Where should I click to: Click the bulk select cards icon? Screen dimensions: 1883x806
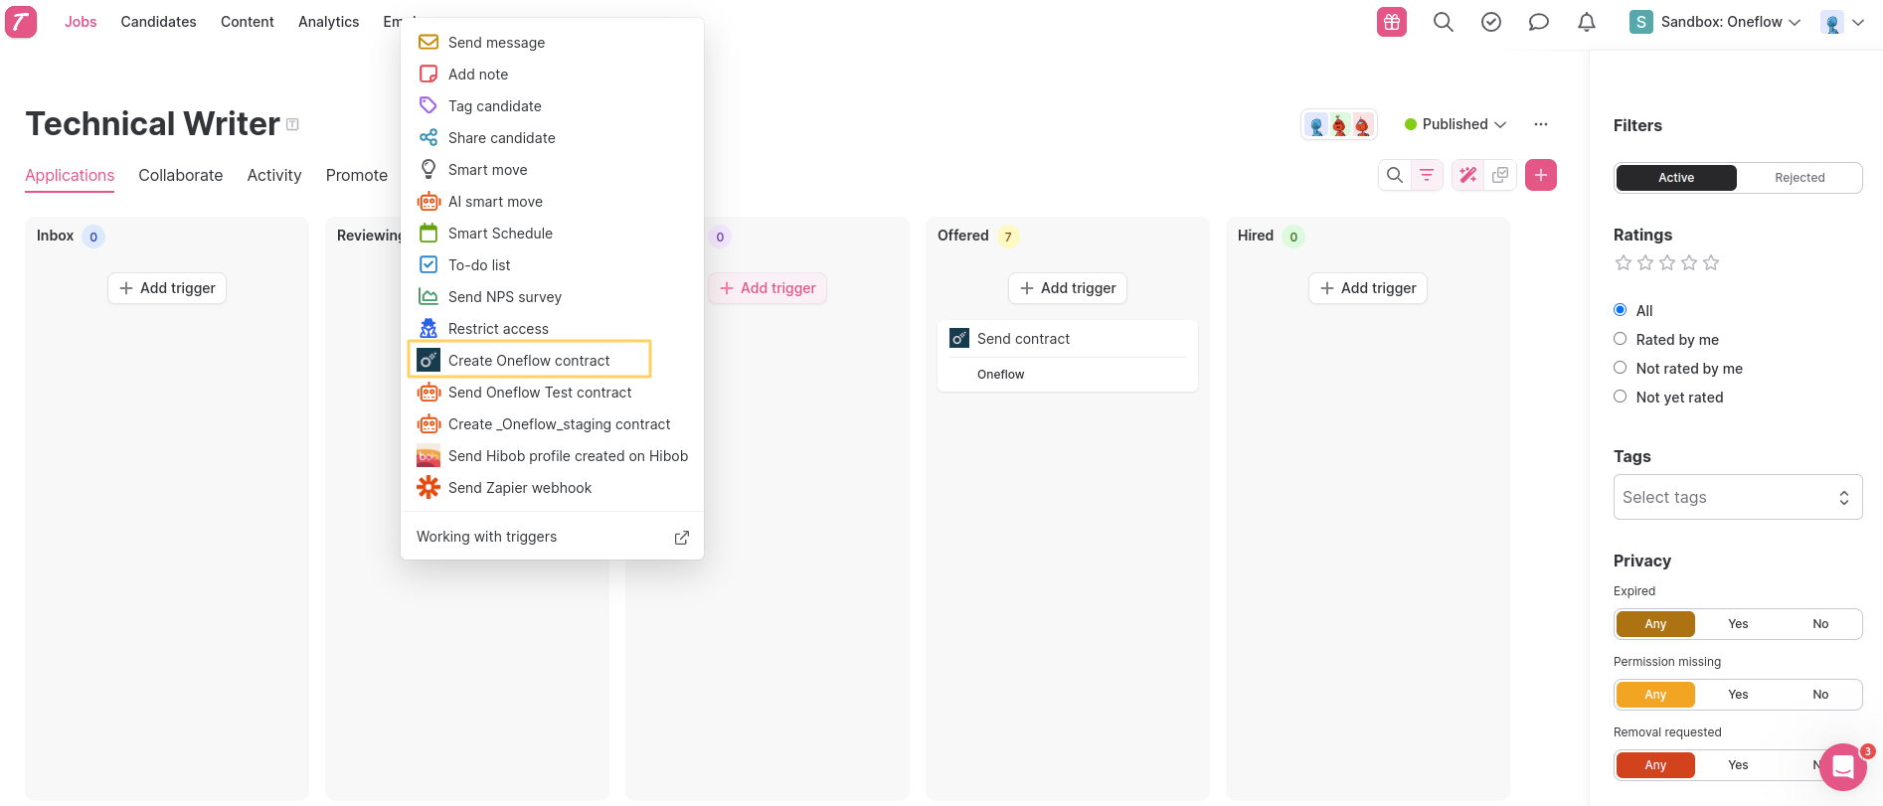1500,175
